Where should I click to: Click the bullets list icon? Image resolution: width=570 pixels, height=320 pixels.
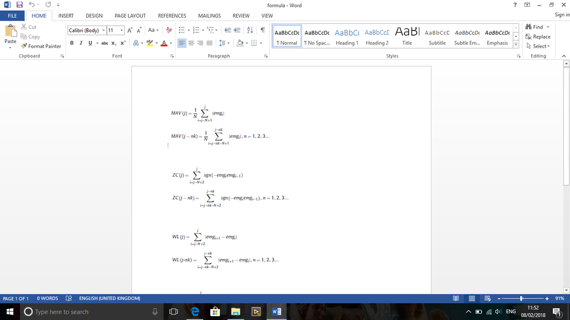pos(182,30)
